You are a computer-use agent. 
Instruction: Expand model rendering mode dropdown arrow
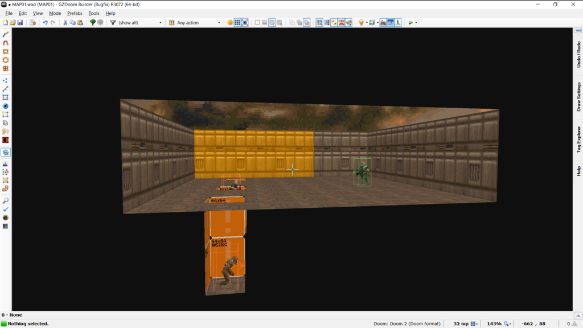[x=377, y=23]
